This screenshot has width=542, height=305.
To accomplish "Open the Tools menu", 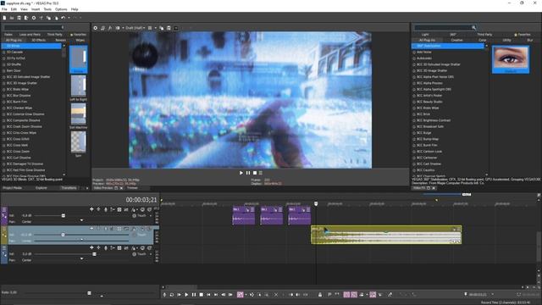I will (x=47, y=9).
